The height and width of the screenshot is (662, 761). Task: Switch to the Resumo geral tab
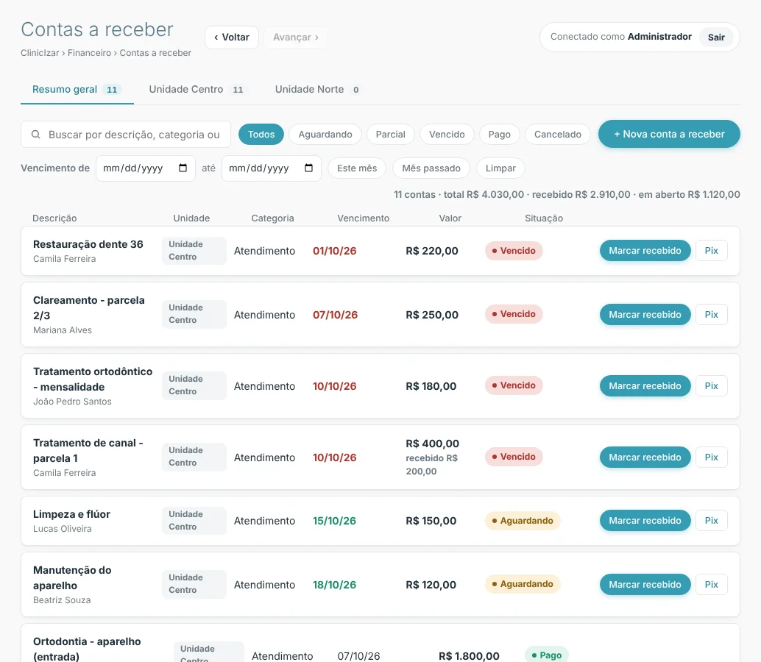click(x=77, y=90)
